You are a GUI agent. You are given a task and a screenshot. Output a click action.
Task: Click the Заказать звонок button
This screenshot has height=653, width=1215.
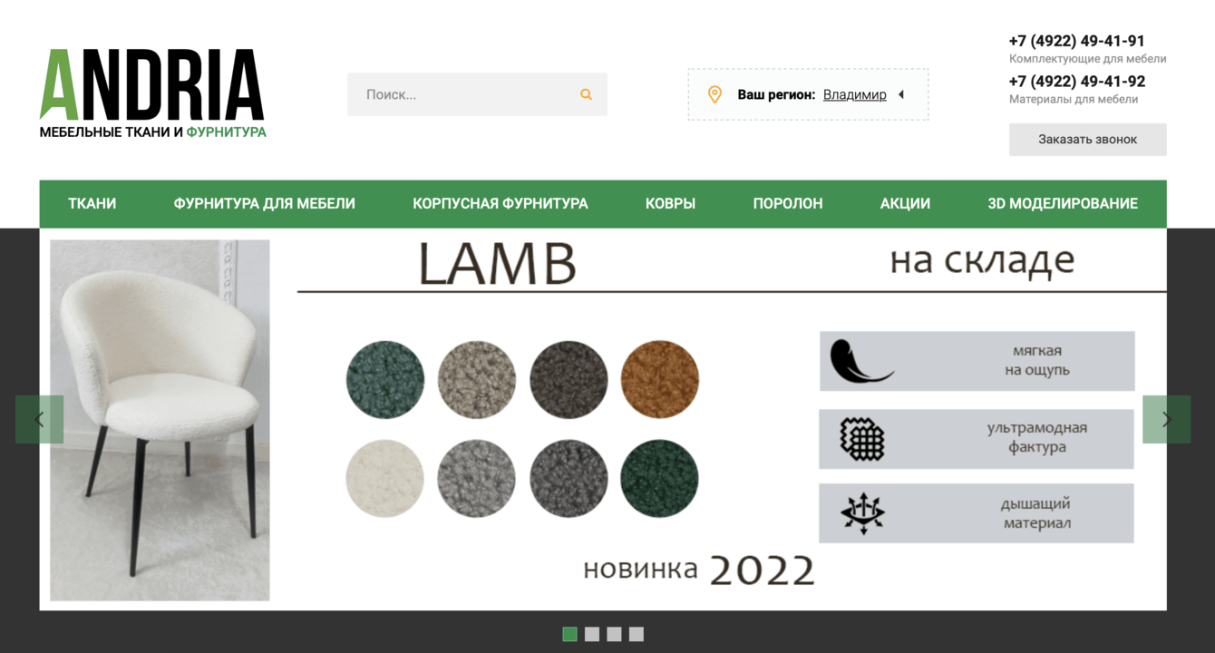[1087, 140]
